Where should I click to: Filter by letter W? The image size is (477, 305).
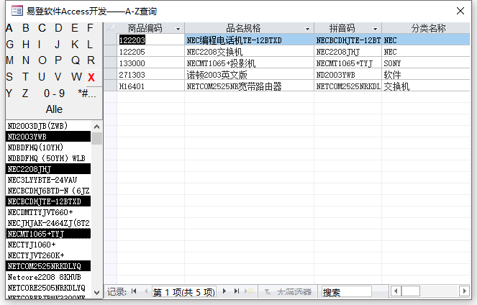77,77
